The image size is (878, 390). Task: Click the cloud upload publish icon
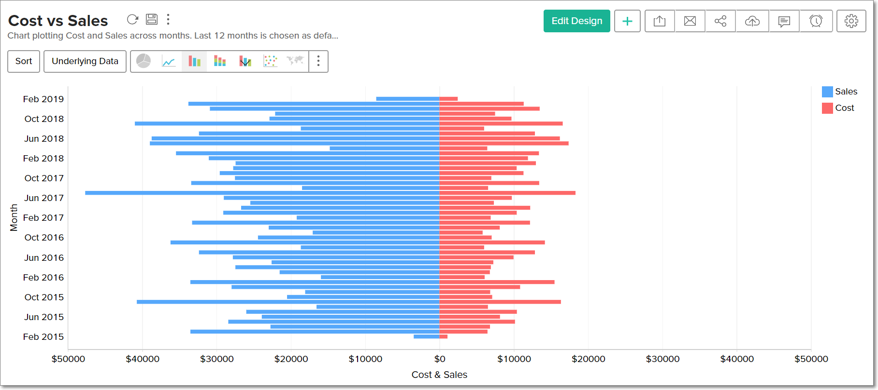pos(752,21)
